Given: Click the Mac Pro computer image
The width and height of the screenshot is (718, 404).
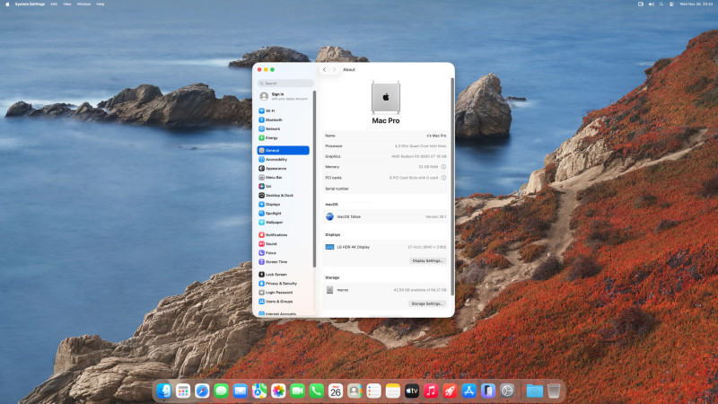Looking at the screenshot, I should pyautogui.click(x=386, y=97).
